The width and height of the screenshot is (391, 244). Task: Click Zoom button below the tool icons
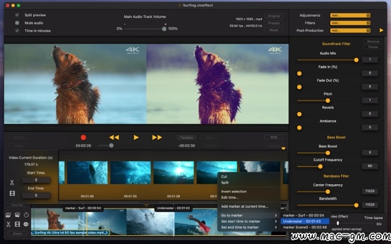click(x=17, y=233)
